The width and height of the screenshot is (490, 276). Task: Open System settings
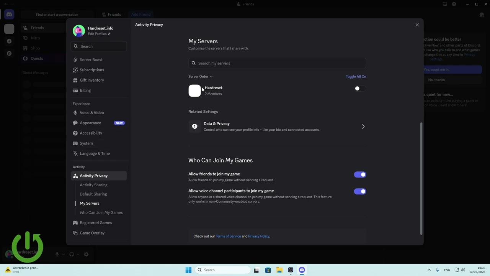(99, 143)
